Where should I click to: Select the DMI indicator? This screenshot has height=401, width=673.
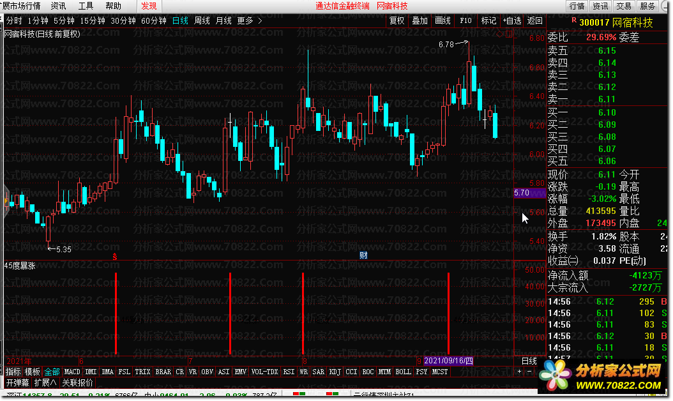click(91, 372)
